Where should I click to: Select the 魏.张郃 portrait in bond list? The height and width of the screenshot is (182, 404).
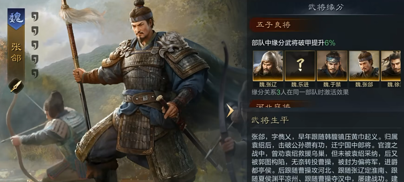coord(364,66)
